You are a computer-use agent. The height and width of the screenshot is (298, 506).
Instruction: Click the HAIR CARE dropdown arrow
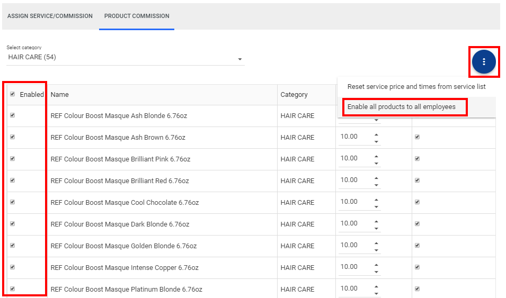(x=240, y=59)
